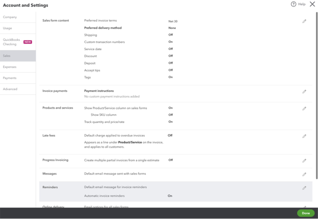Open the Usage settings tab
The width and height of the screenshot is (318, 219).
(x=8, y=28)
